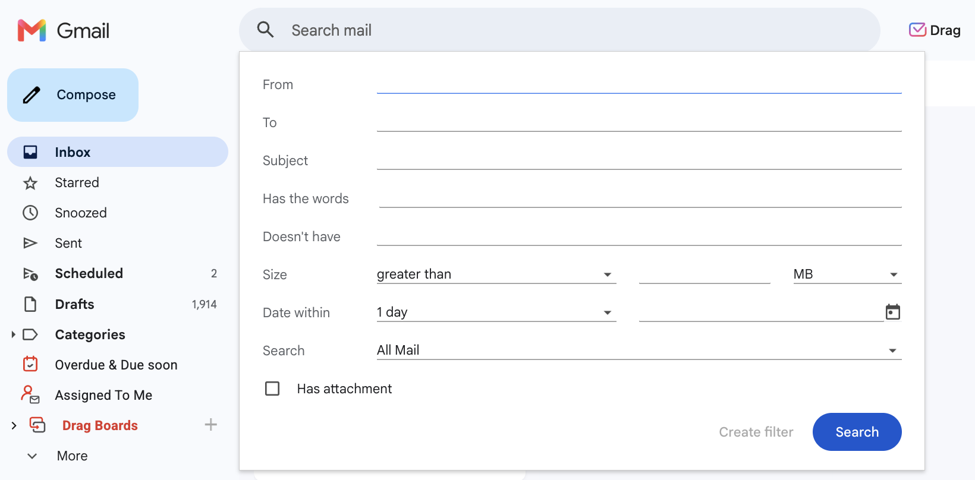
Task: Click the Categories label icon
Action: click(30, 334)
